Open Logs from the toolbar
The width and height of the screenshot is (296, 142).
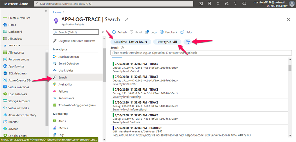click(151, 32)
